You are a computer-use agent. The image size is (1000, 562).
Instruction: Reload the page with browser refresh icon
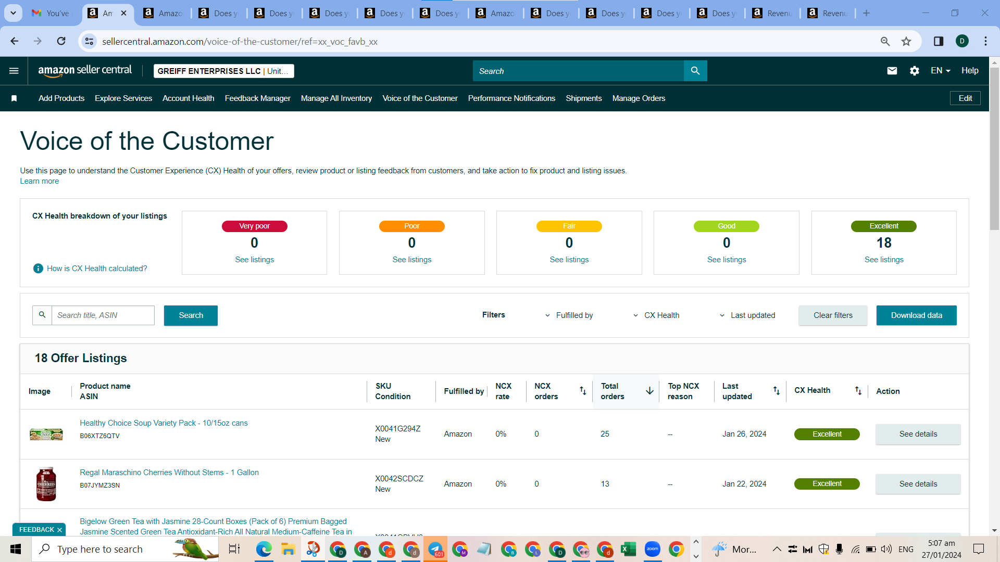(61, 41)
